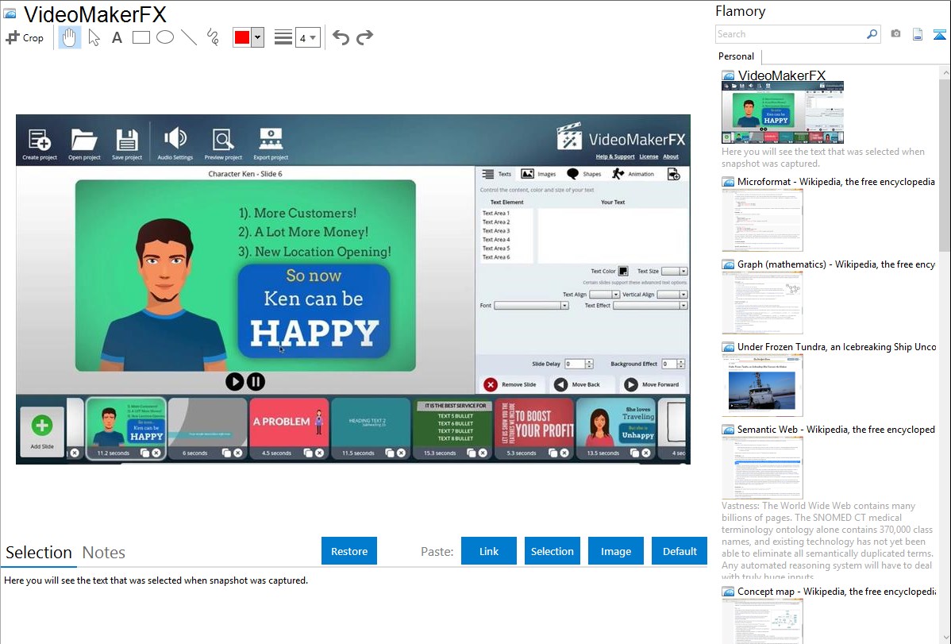Screen dimensions: 951x644
Task: Click into the Search field
Action: pos(790,34)
